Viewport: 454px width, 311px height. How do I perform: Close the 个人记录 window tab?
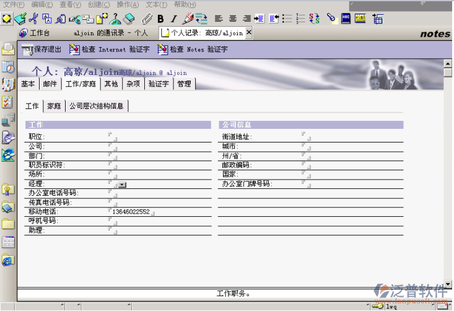pyautogui.click(x=249, y=32)
